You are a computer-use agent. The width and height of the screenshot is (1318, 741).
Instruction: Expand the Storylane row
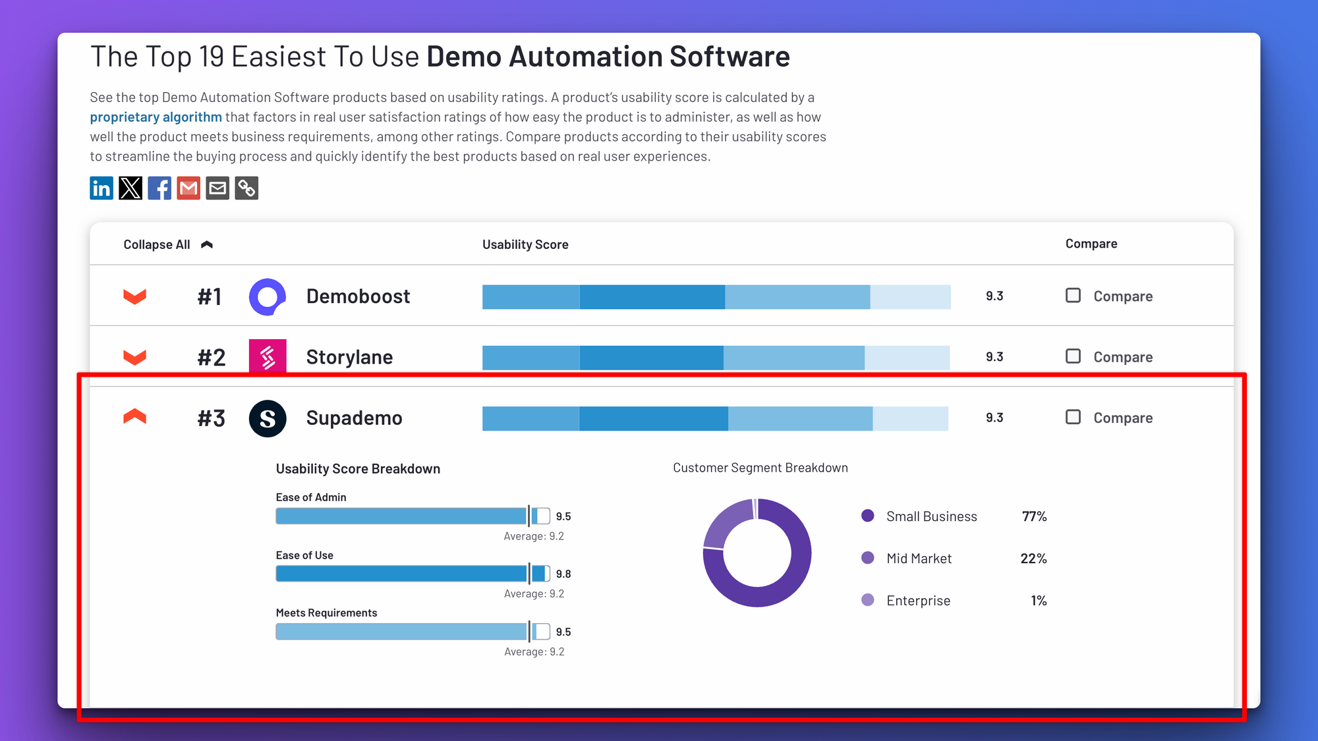[x=134, y=357]
